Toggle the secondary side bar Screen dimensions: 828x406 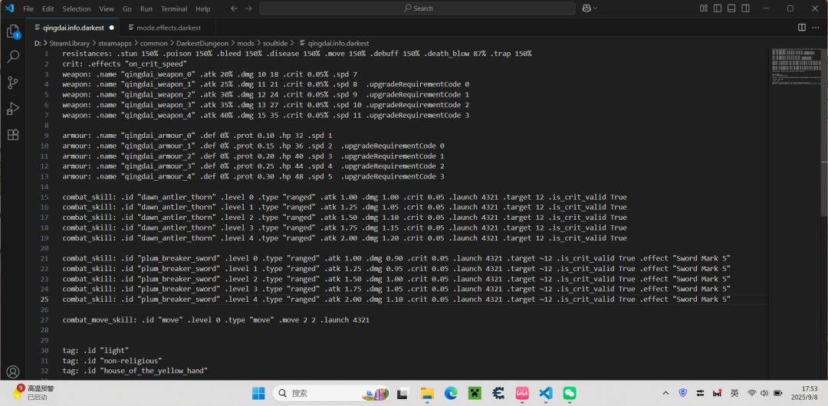[745, 8]
